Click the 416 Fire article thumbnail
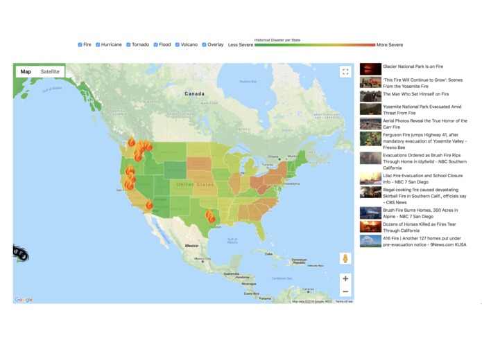The width and height of the screenshot is (482, 342). [370, 241]
